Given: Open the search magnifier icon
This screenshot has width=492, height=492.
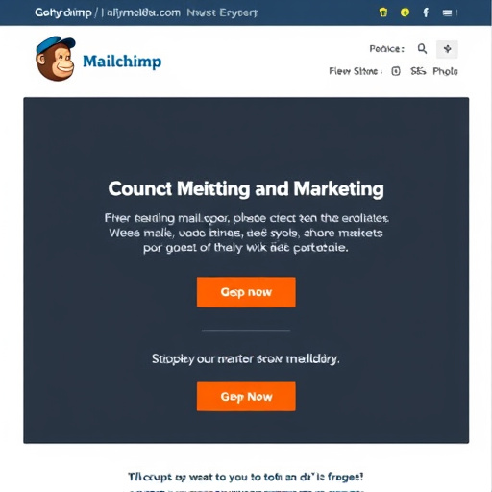Looking at the screenshot, I should point(422,49).
